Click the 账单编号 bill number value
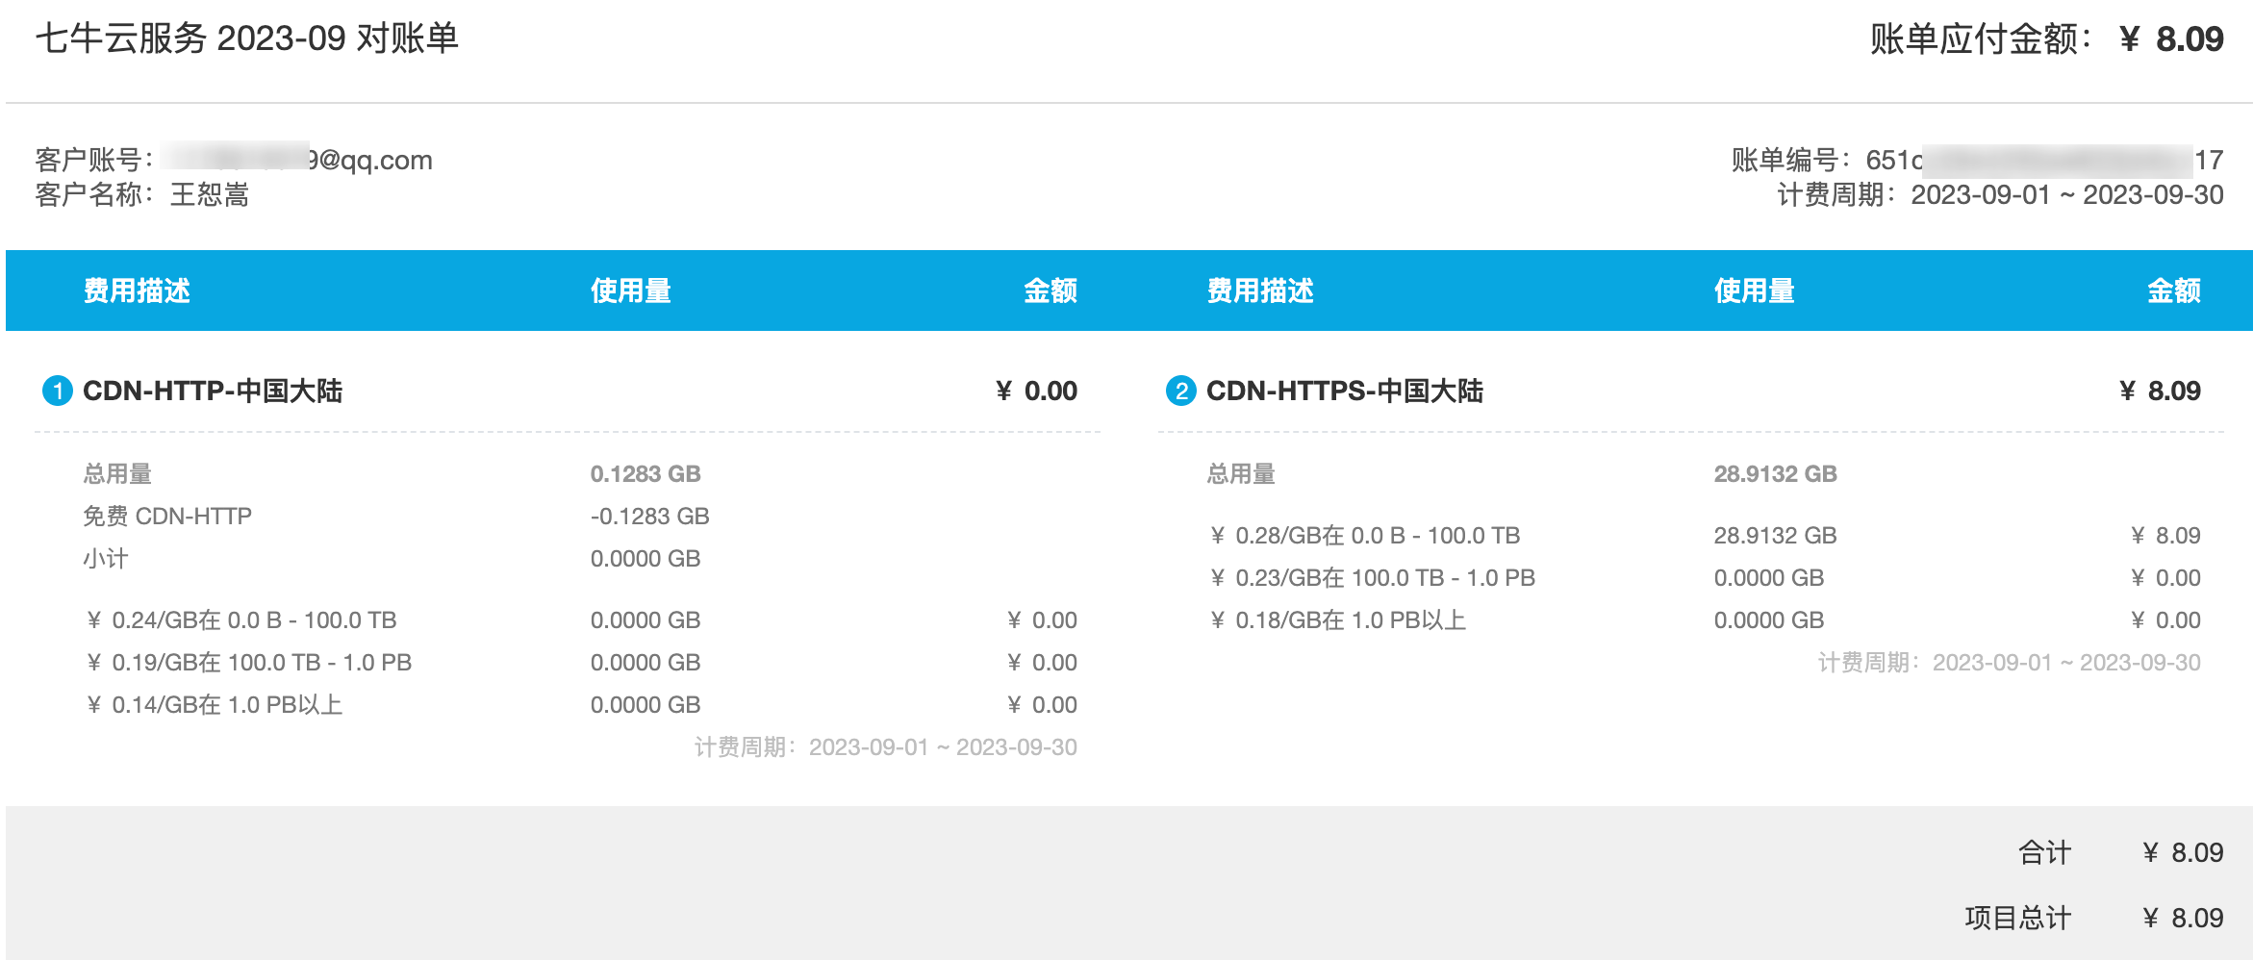 point(2045,160)
